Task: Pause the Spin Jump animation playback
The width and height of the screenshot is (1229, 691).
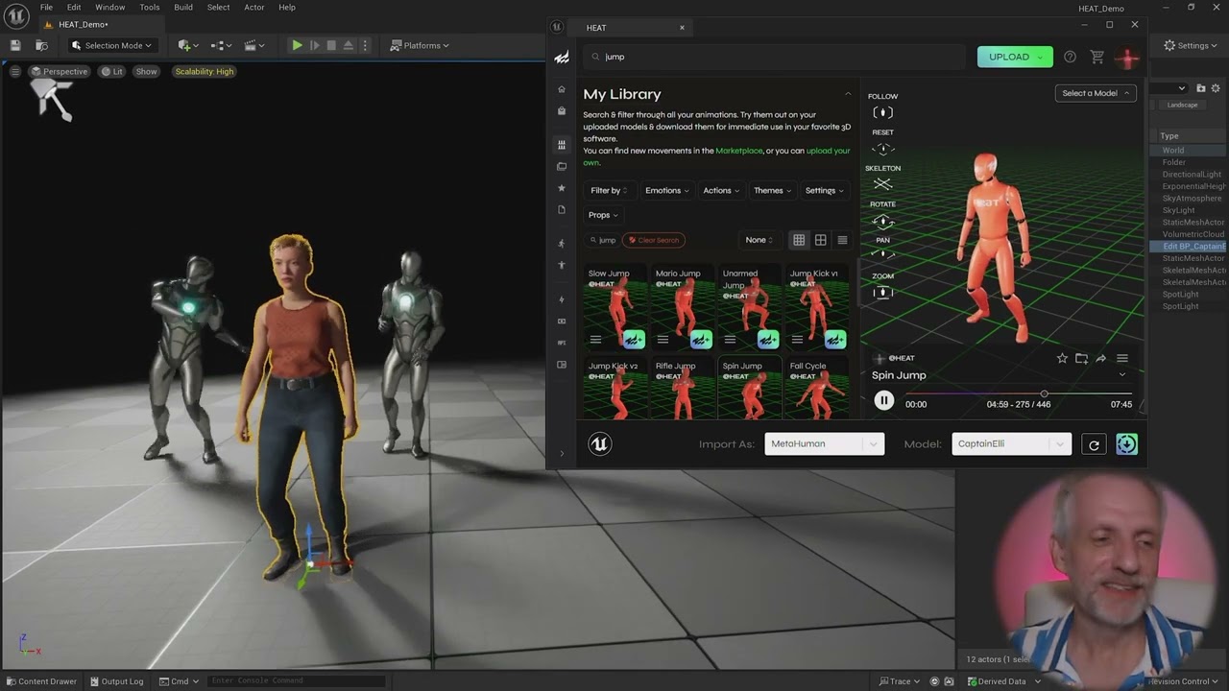Action: pos(883,402)
